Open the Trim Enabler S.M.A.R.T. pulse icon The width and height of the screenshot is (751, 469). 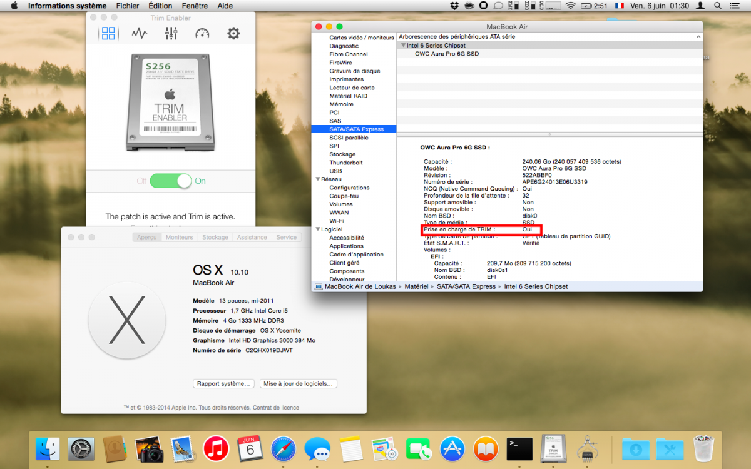(140, 34)
